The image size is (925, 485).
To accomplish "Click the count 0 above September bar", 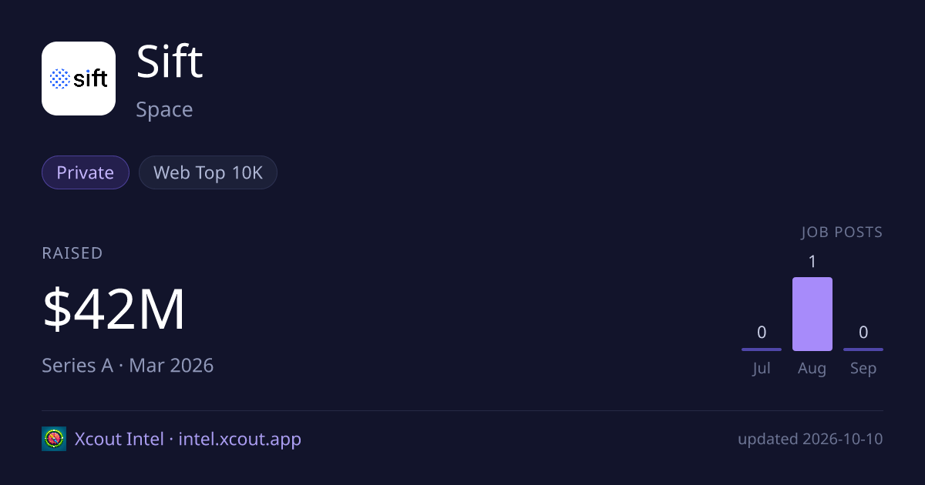I will click(863, 333).
